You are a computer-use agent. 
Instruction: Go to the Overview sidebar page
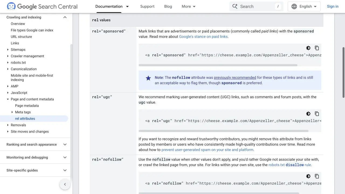18,24
